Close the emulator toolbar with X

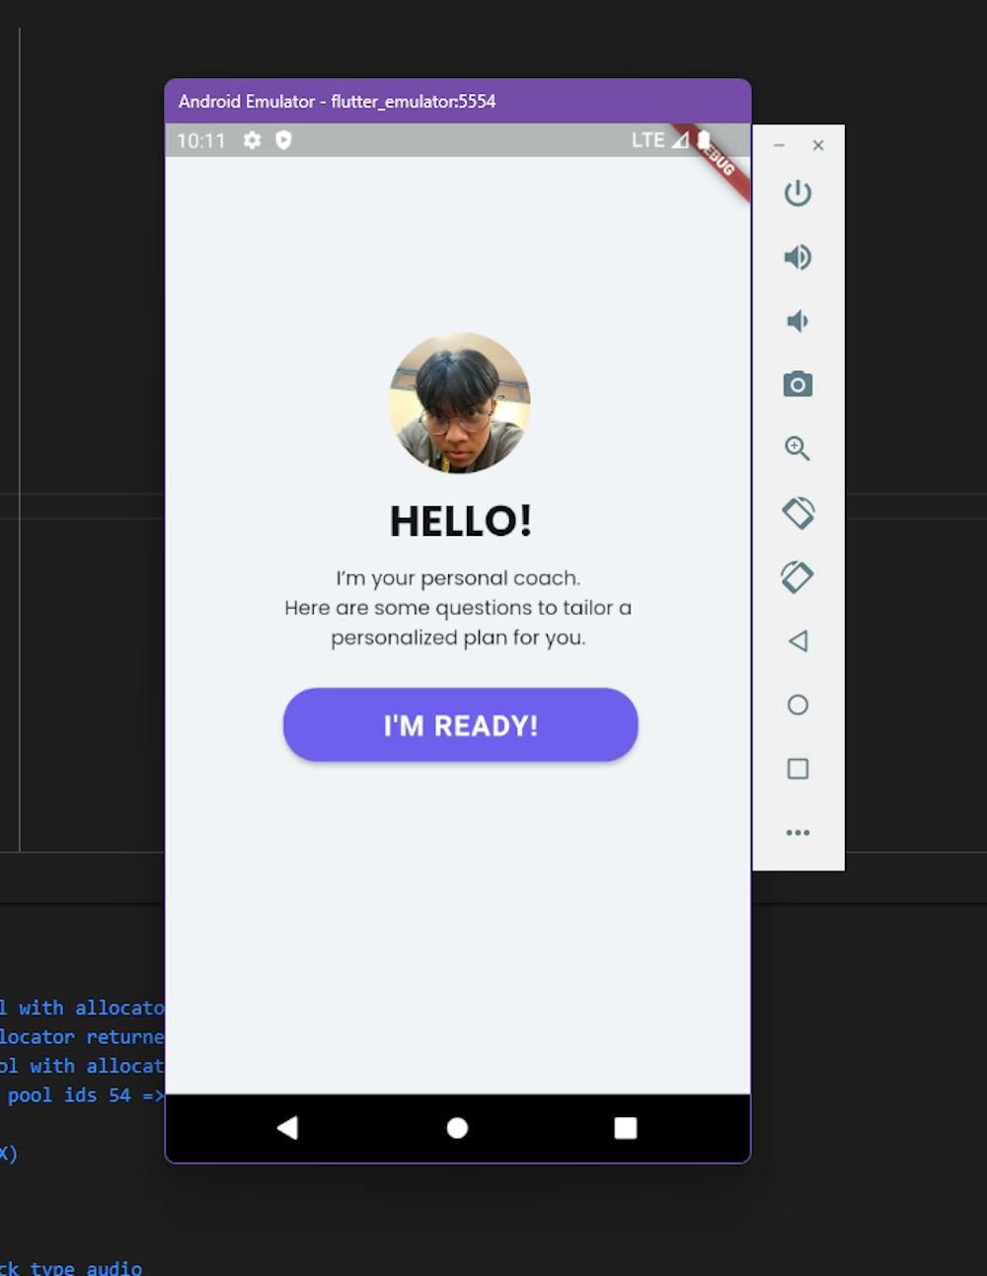click(x=818, y=145)
